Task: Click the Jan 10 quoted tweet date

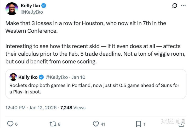Action: [x=78, y=77]
